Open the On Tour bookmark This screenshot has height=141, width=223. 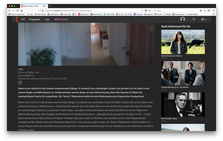click(120, 14)
